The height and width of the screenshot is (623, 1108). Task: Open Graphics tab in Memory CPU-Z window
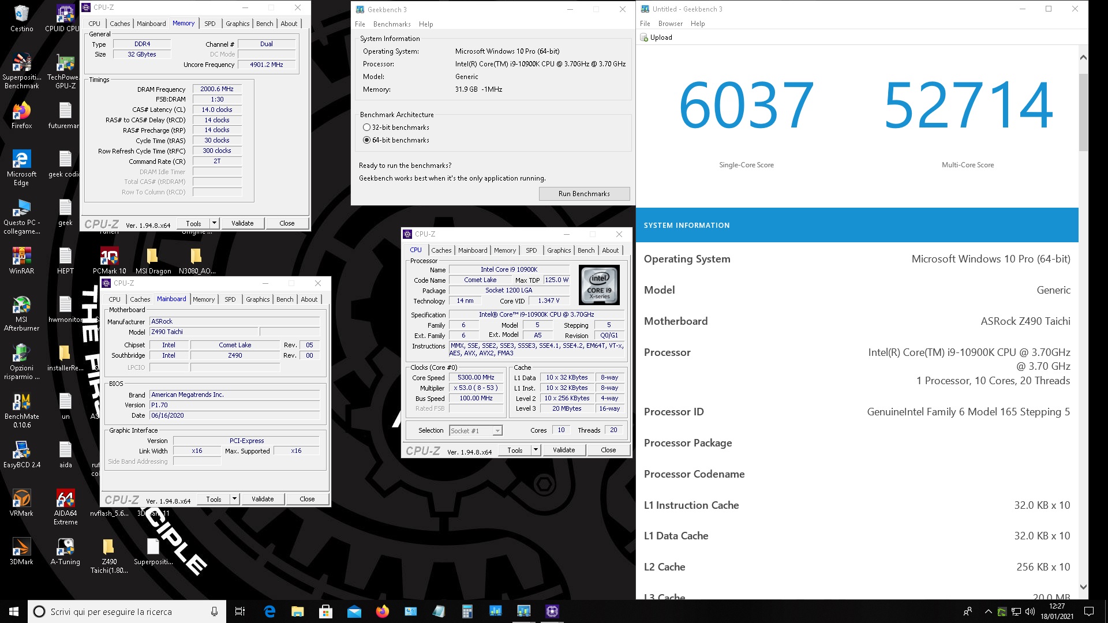(x=237, y=24)
